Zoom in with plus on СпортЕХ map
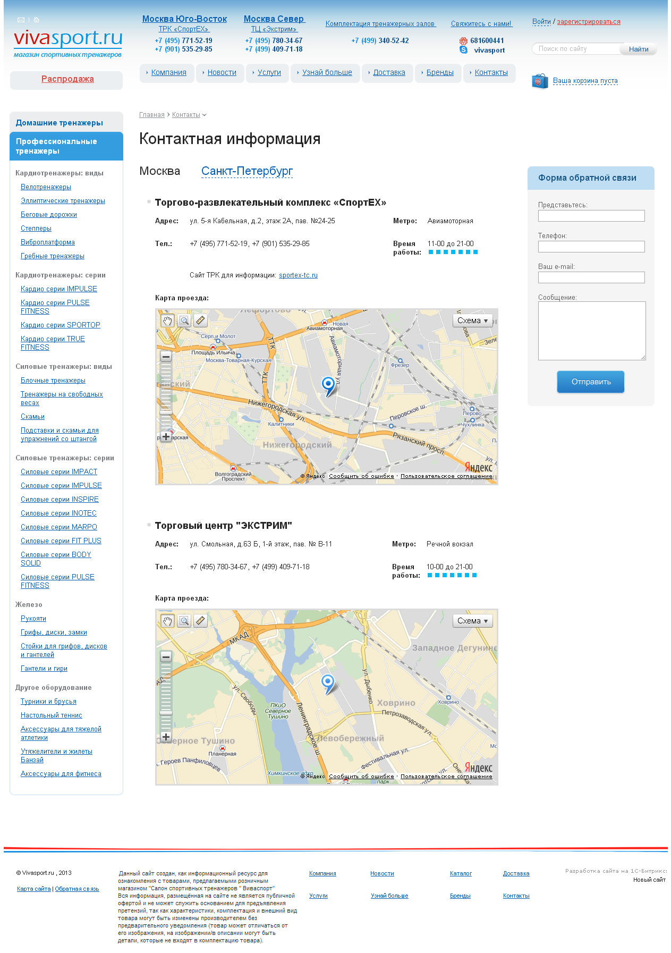The width and height of the screenshot is (671, 953). pyautogui.click(x=166, y=437)
